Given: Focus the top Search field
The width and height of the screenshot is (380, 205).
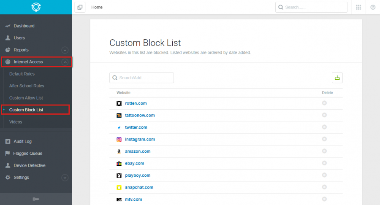Looking at the screenshot, I should click(311, 7).
